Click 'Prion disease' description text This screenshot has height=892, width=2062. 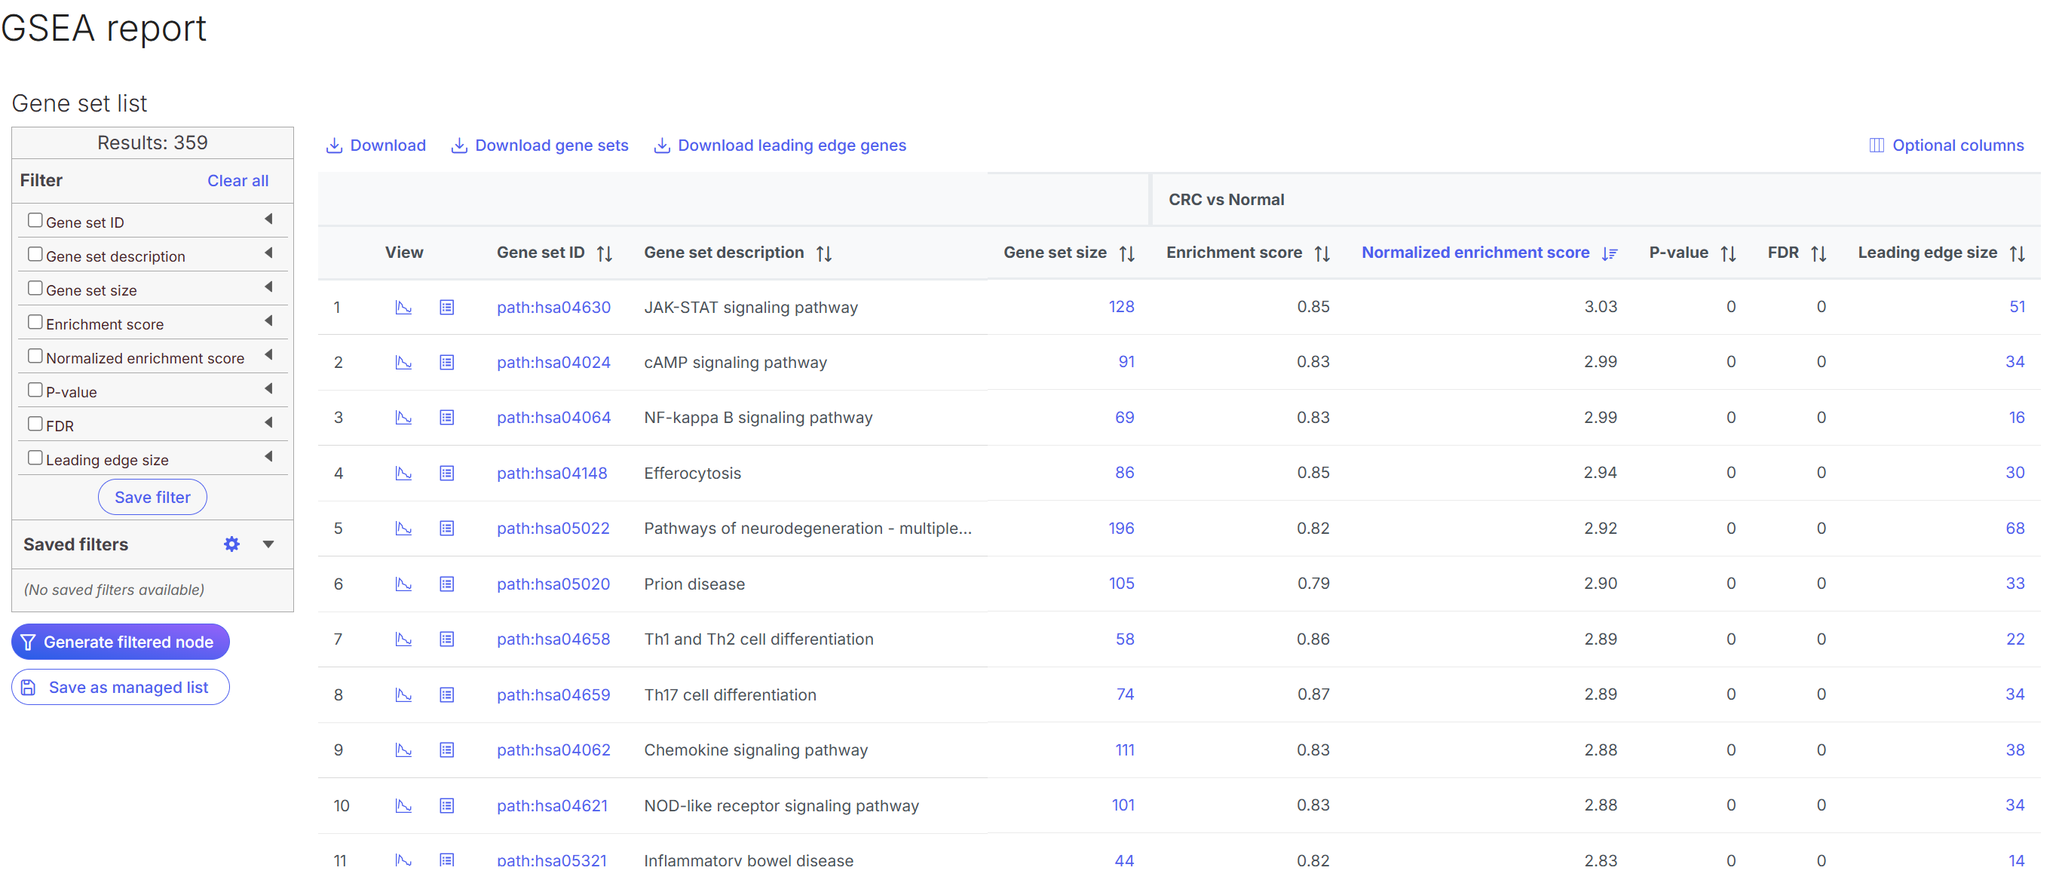pyautogui.click(x=695, y=584)
